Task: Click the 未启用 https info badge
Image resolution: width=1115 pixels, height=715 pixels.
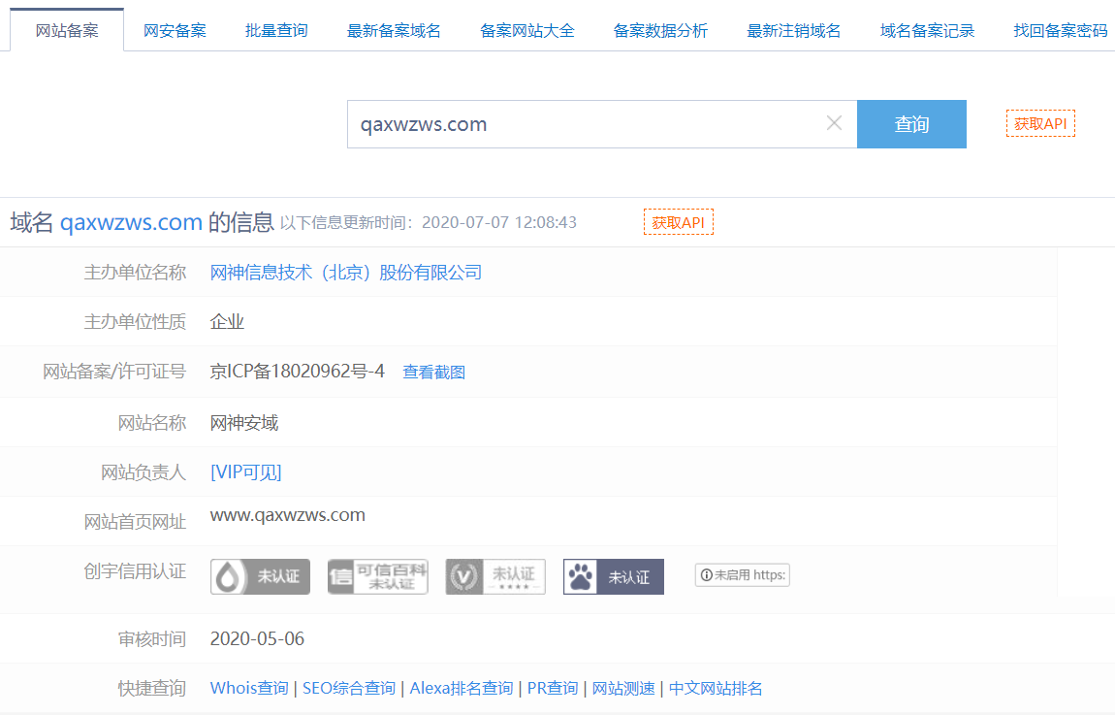Action: coord(743,575)
